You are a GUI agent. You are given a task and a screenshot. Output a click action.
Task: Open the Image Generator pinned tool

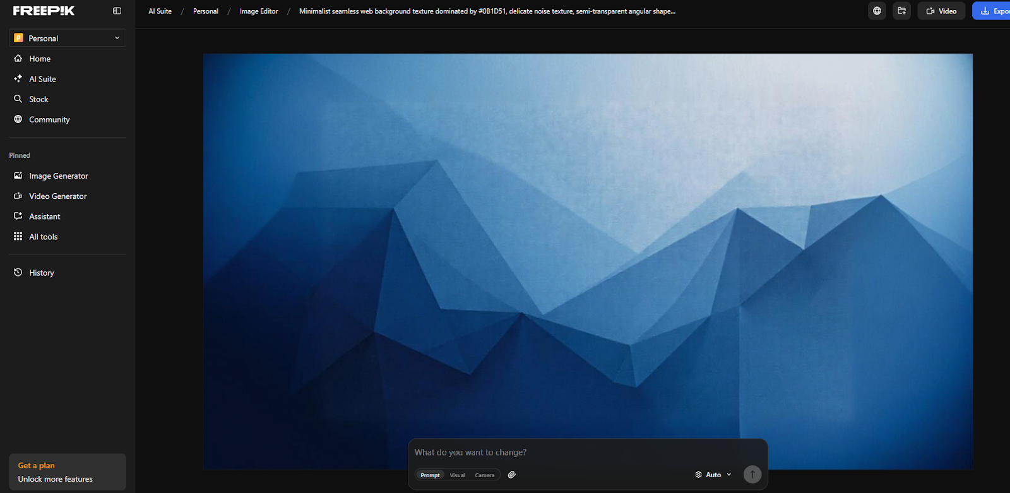coord(58,176)
